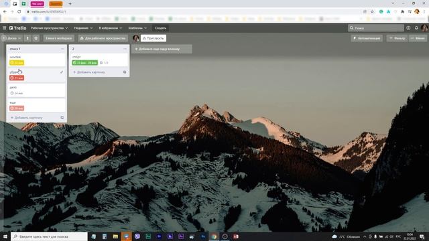Open the taskbar weather widget
Image resolution: width=429 pixels, height=241 pixels.
coord(346,236)
